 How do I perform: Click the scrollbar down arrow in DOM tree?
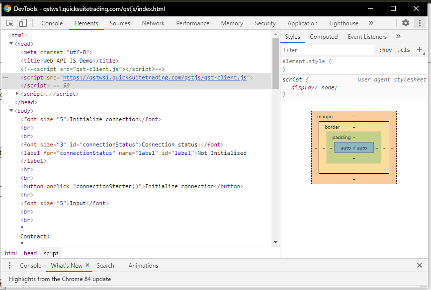pos(276,242)
